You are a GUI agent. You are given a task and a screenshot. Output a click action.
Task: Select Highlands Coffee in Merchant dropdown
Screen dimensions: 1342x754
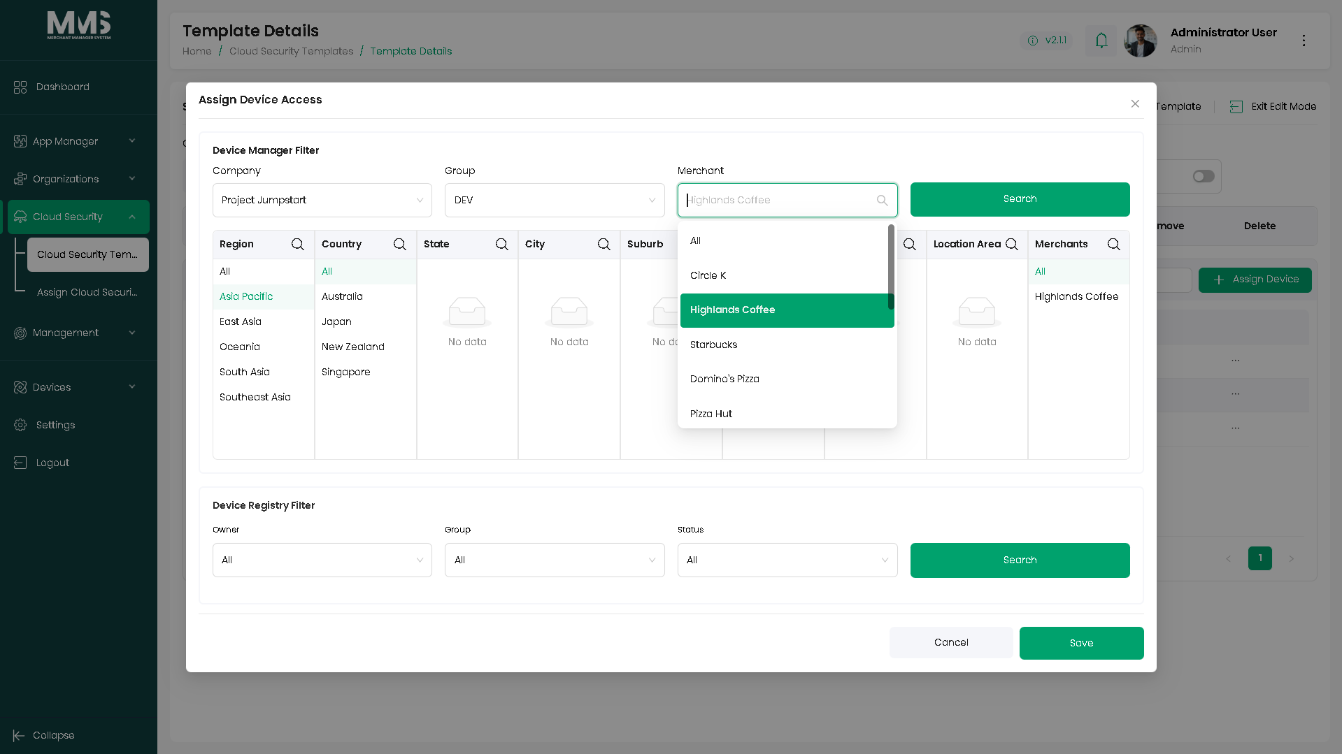coord(787,310)
